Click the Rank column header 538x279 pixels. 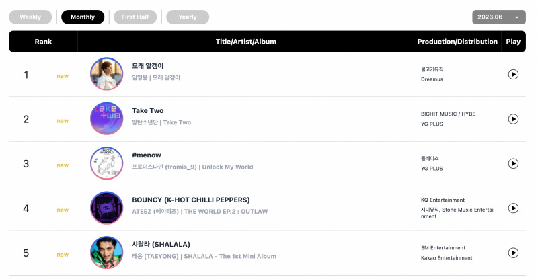click(43, 42)
